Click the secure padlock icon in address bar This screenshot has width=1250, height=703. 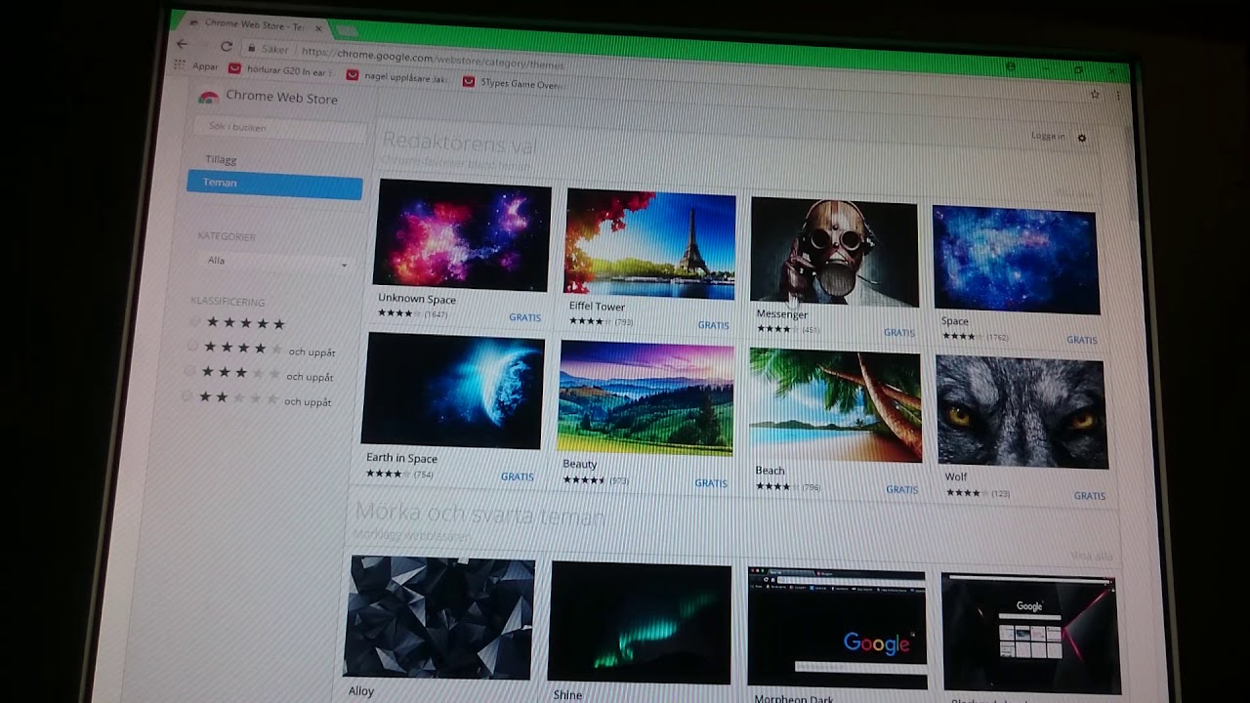coord(251,47)
